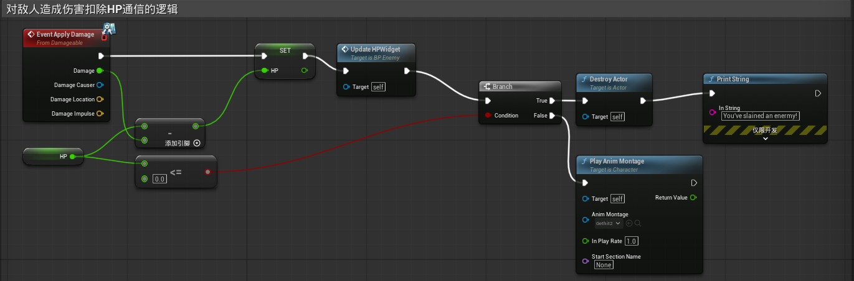The height and width of the screenshot is (281, 854).
Task: Click the use-selected-asset arrow next to Gethit2
Action: tap(629, 223)
